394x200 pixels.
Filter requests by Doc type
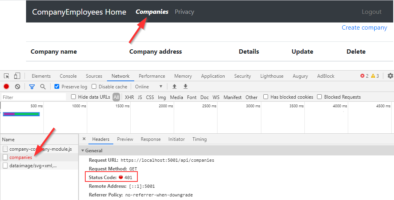[x=205, y=97]
